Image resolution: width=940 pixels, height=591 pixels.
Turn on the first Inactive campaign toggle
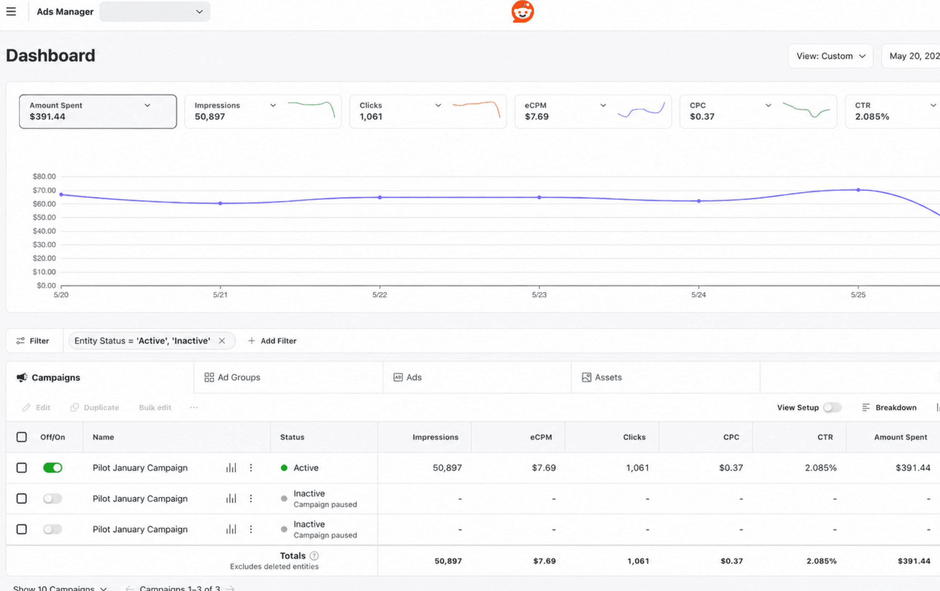pyautogui.click(x=53, y=499)
